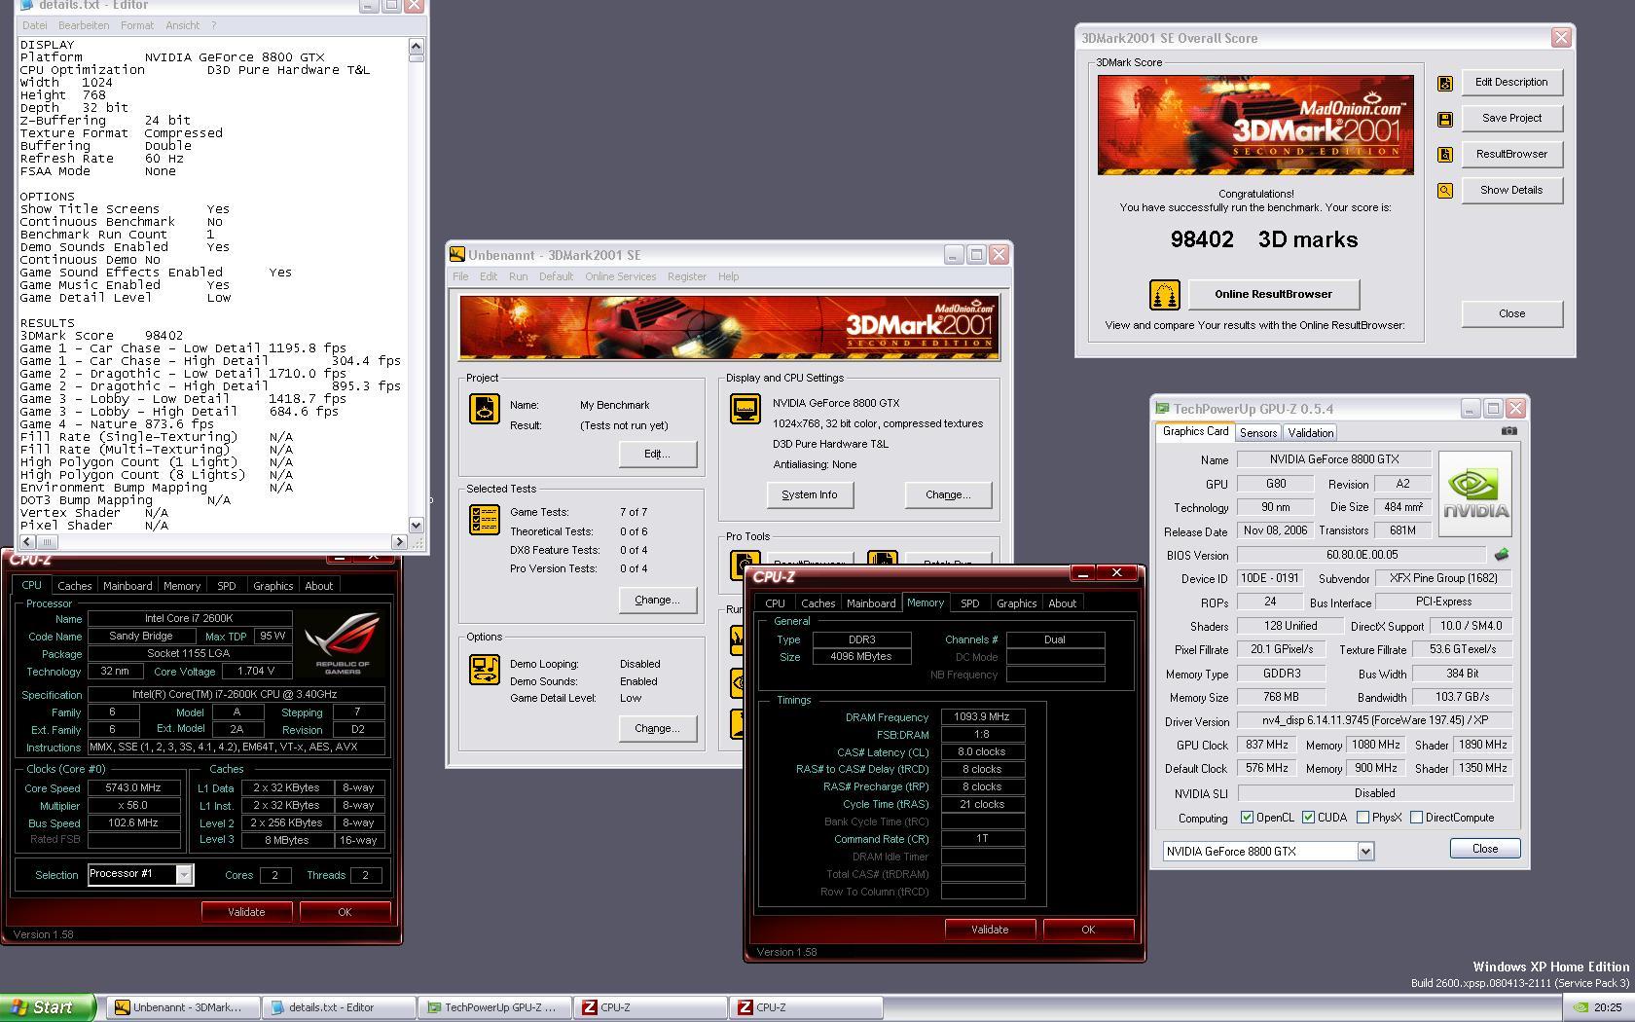Open SPD tab in memory CPU-Z window

[x=969, y=603]
